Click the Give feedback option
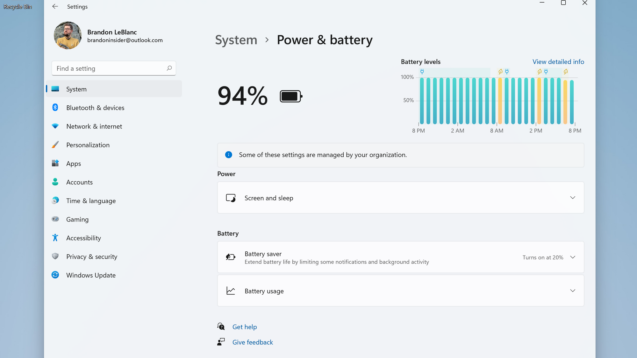Image resolution: width=637 pixels, height=358 pixels. [x=253, y=342]
